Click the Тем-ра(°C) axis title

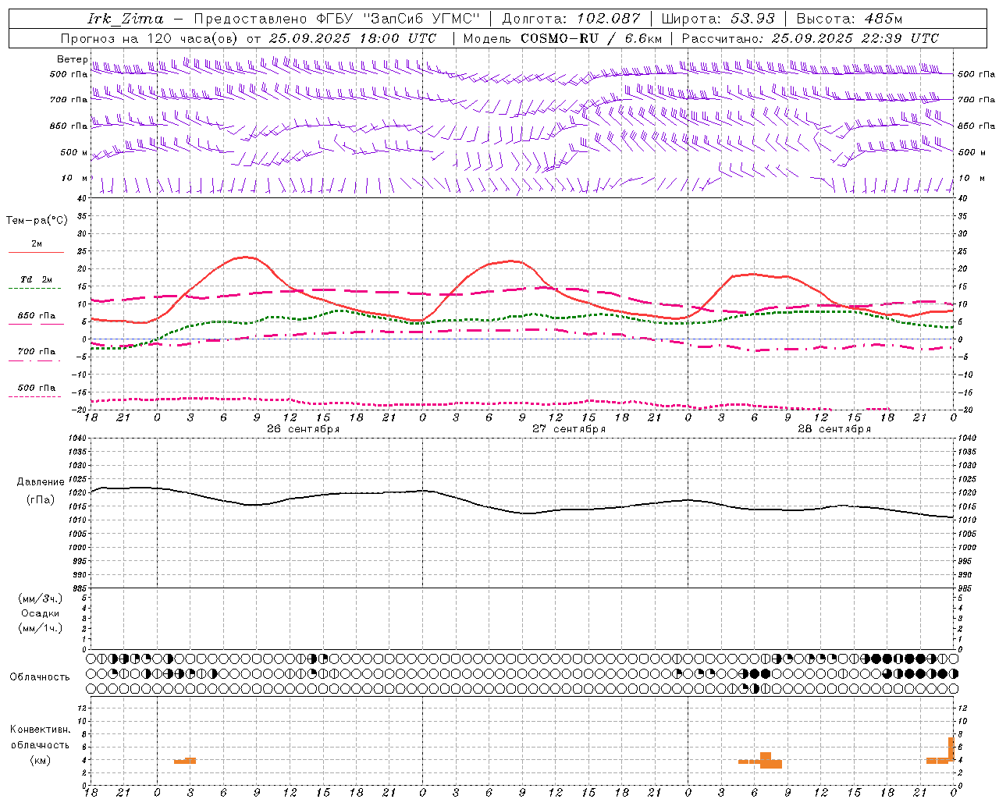(x=37, y=221)
